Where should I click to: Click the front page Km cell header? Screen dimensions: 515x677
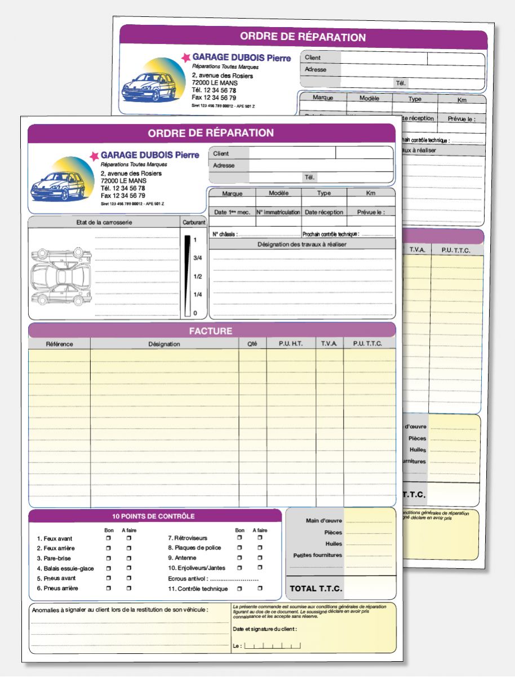point(371,193)
